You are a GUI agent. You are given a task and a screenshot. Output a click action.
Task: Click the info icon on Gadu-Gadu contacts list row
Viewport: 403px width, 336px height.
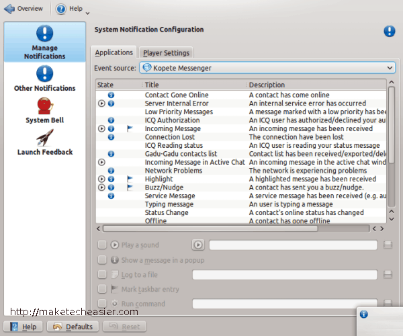tap(111, 154)
